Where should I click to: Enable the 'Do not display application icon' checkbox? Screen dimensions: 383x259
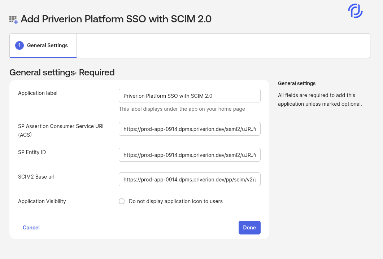tap(122, 201)
